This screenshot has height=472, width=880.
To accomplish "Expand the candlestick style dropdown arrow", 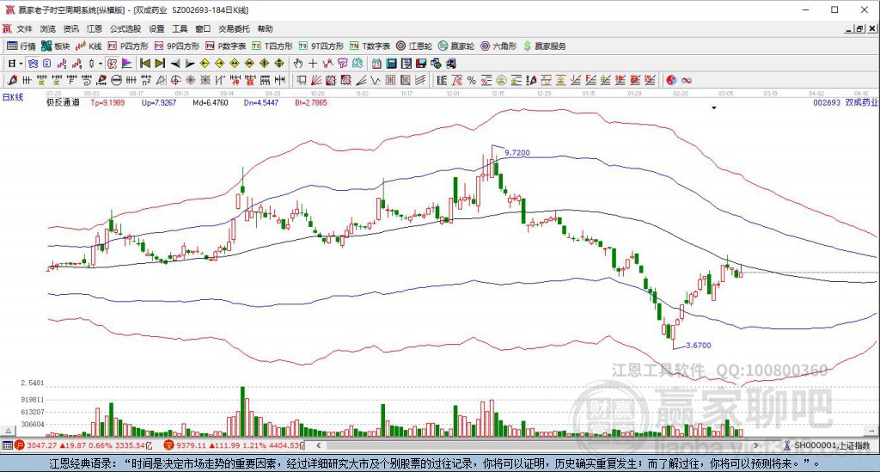I will (101, 64).
